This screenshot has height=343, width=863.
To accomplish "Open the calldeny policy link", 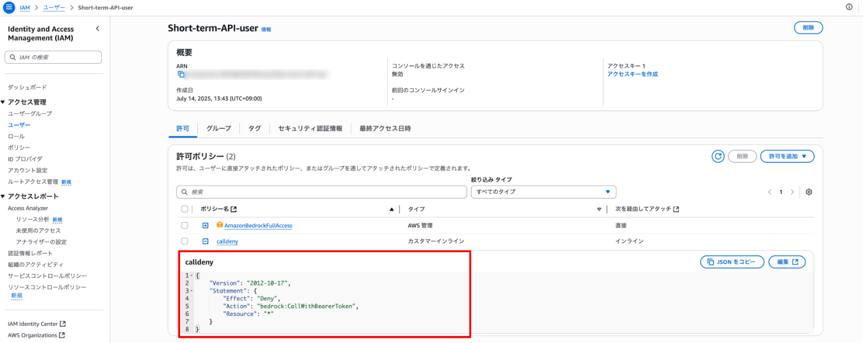I will 227,242.
